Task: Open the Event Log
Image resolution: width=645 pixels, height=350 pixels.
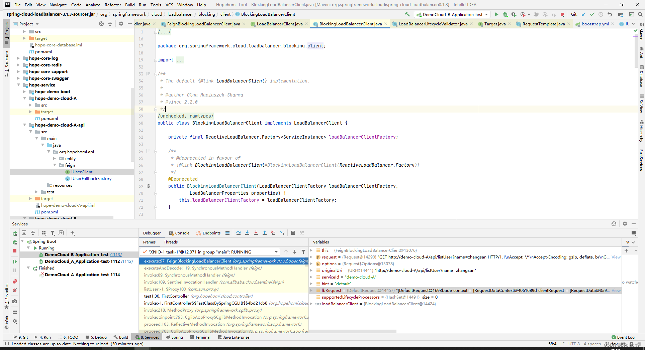Action: [x=623, y=337]
